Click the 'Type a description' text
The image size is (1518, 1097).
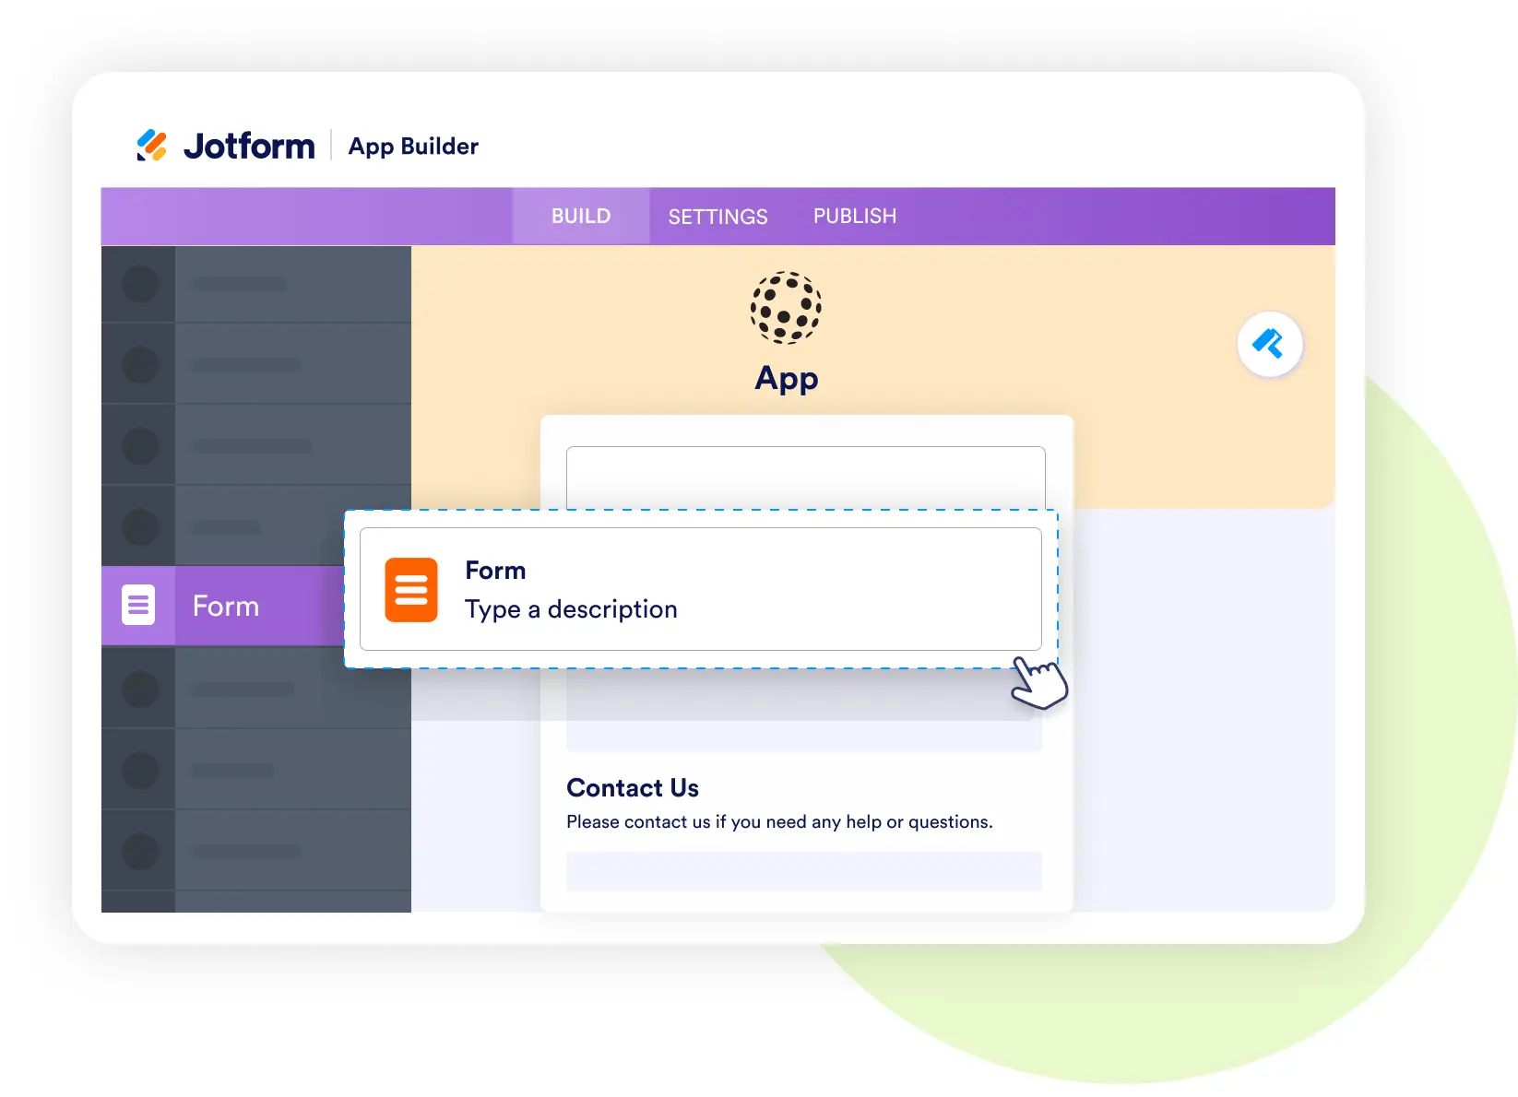click(571, 609)
